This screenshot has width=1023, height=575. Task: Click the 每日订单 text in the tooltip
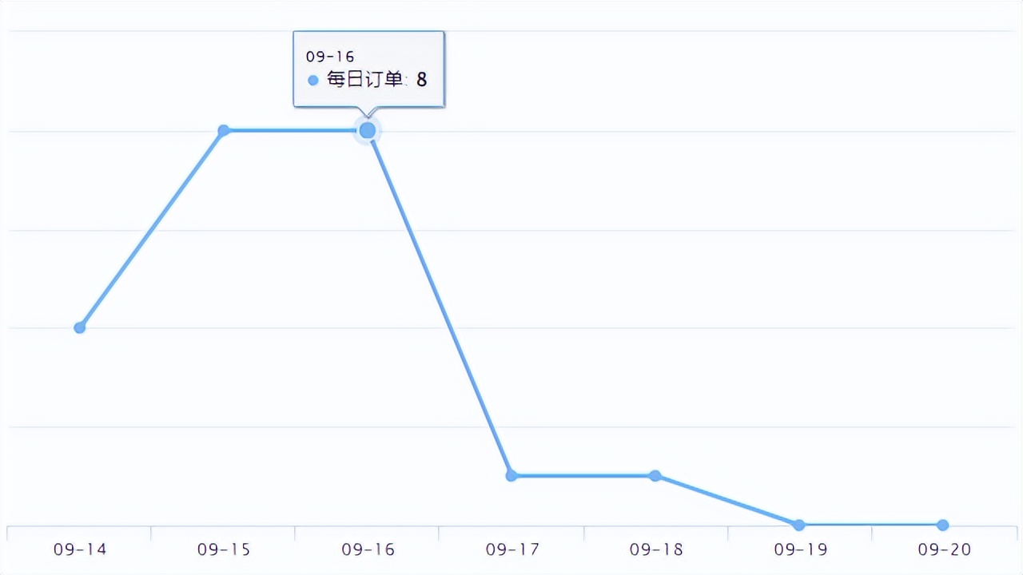click(368, 80)
